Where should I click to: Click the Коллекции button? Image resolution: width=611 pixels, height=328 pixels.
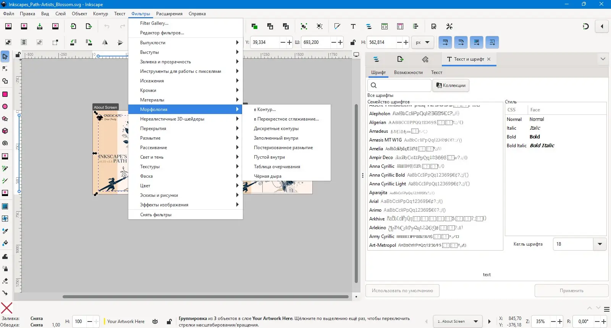tap(451, 85)
